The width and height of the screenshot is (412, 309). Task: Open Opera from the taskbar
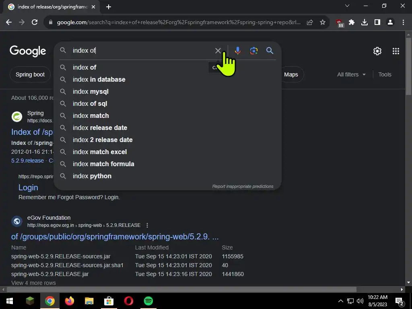128,301
